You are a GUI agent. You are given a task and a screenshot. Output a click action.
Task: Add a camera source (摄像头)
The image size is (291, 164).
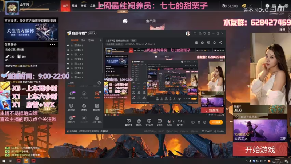point(139,122)
